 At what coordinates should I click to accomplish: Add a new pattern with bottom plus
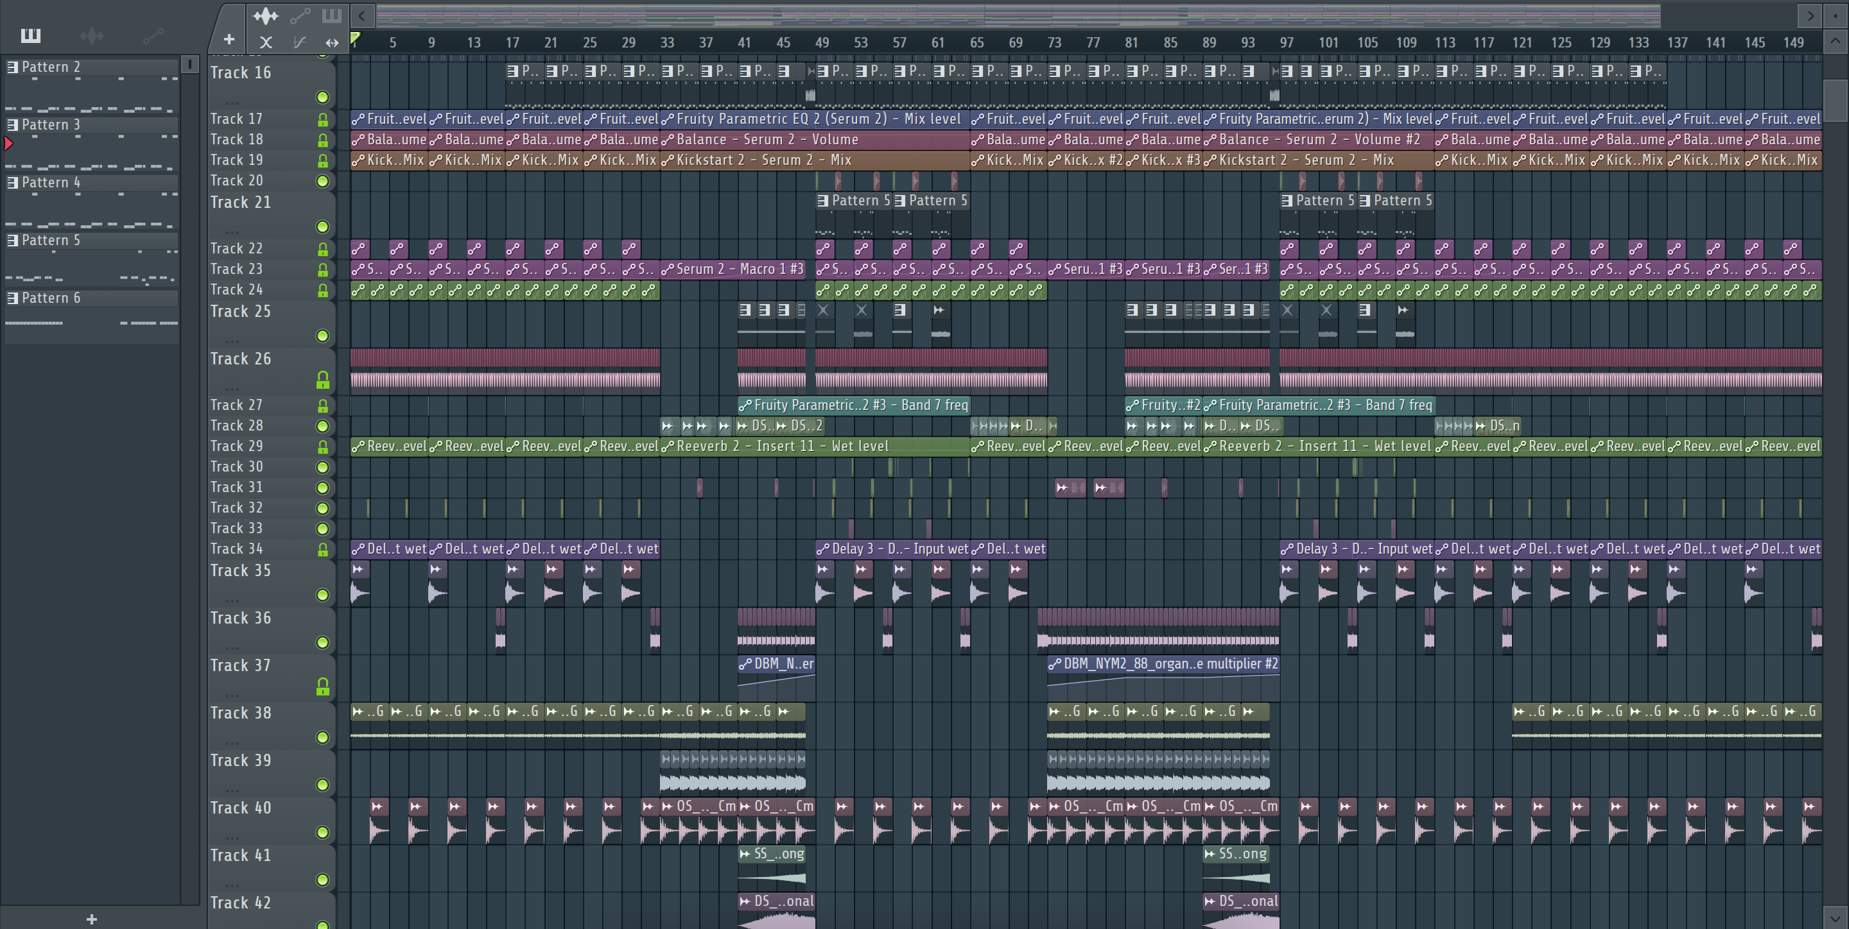(x=92, y=919)
